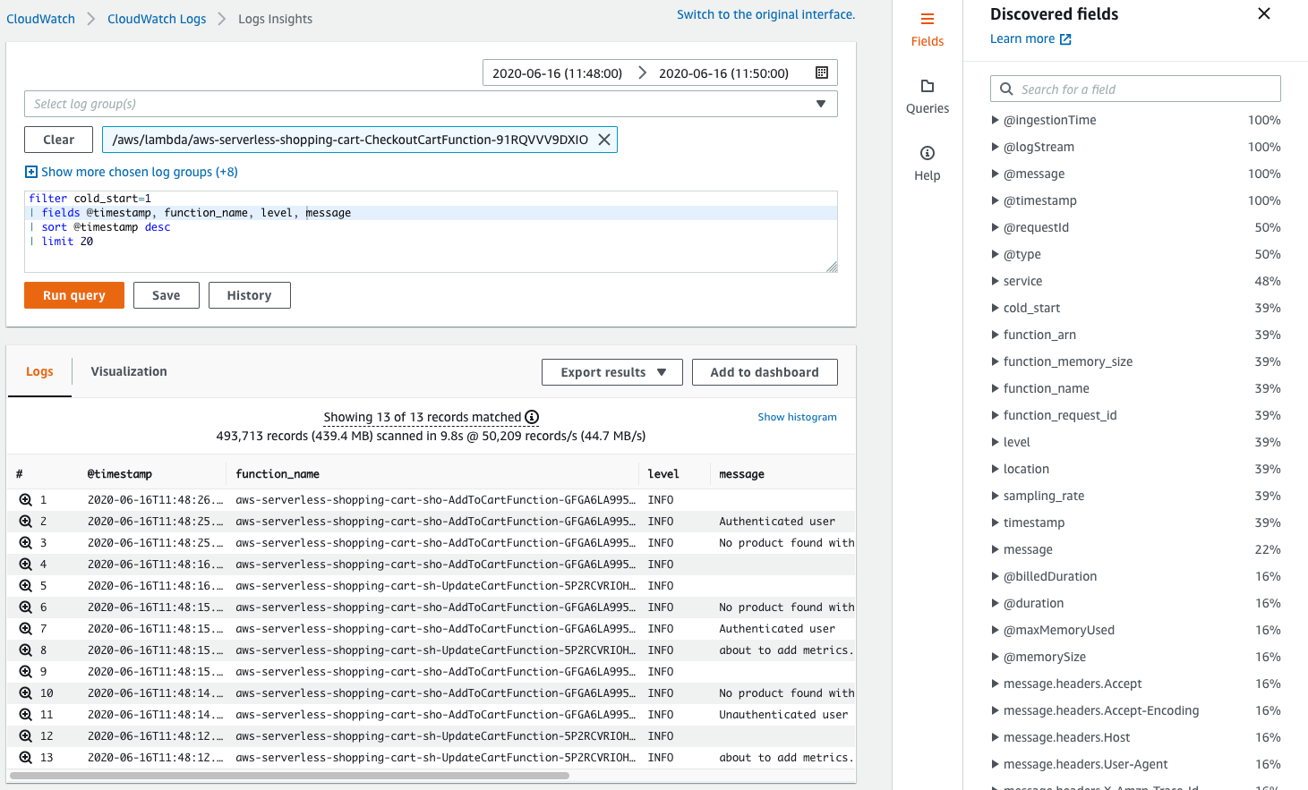Remove the CheckoutCartFunction log group tag

[604, 140]
